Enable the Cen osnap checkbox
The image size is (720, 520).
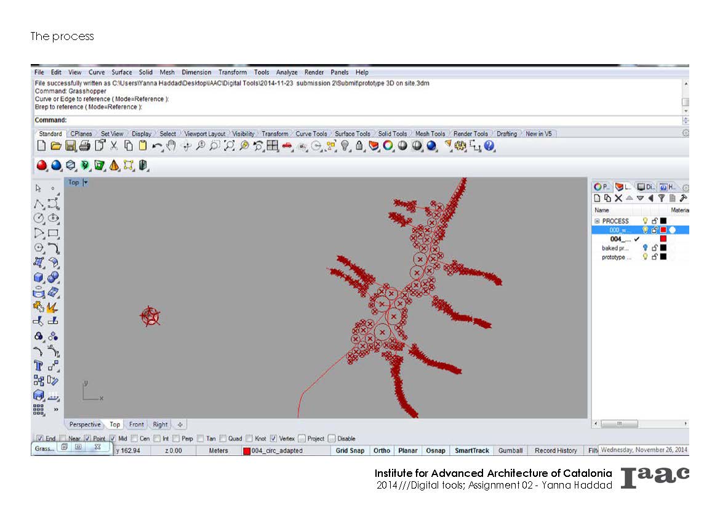click(135, 439)
